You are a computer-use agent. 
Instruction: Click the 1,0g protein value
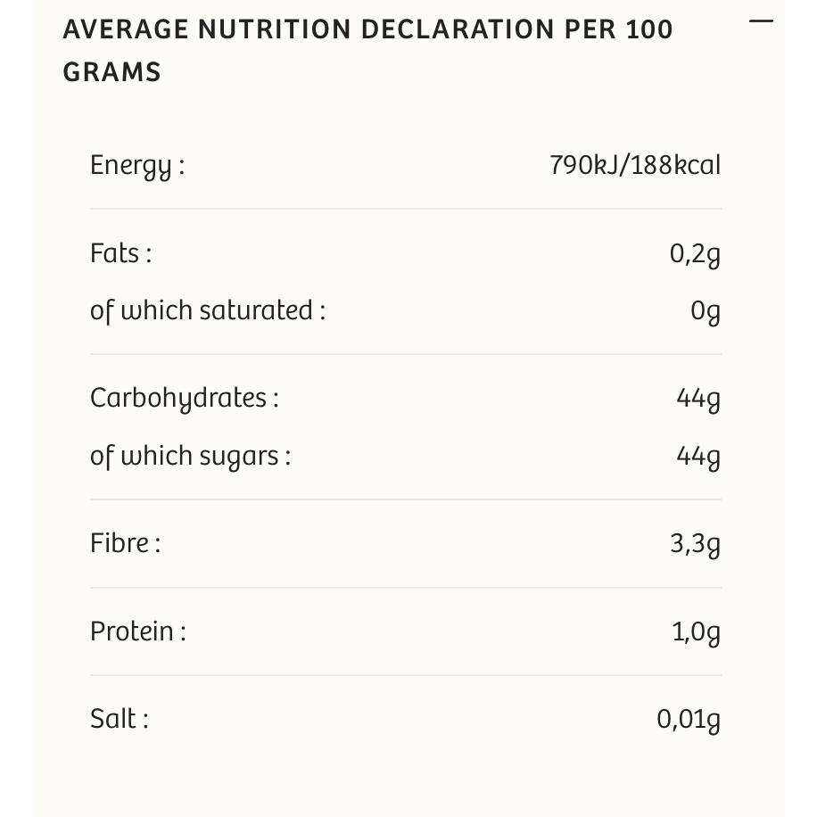(696, 631)
